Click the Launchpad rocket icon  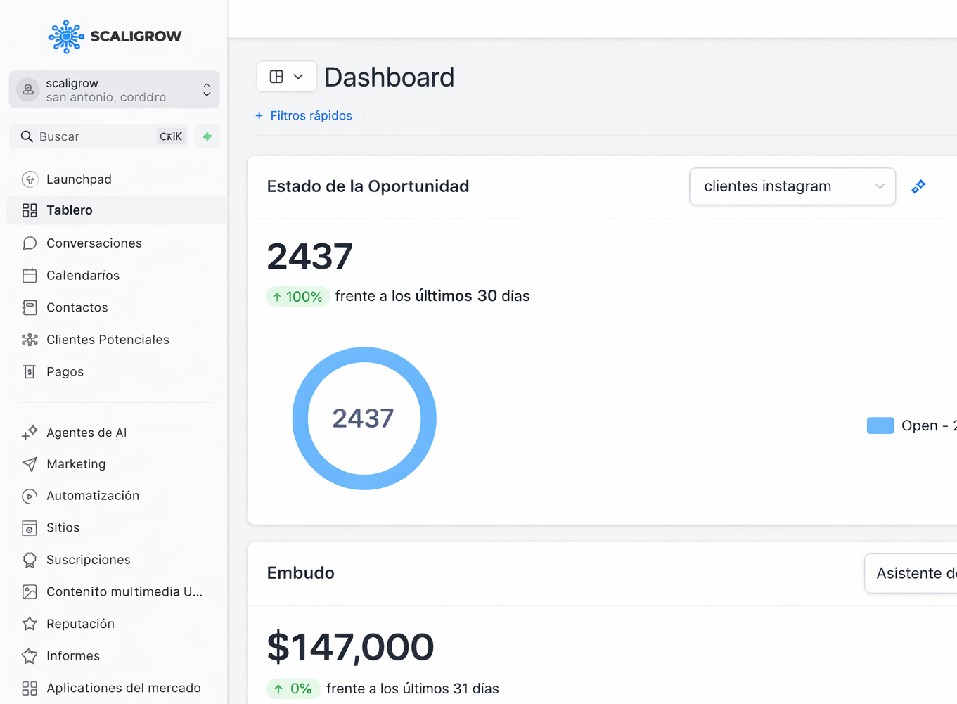pos(30,179)
